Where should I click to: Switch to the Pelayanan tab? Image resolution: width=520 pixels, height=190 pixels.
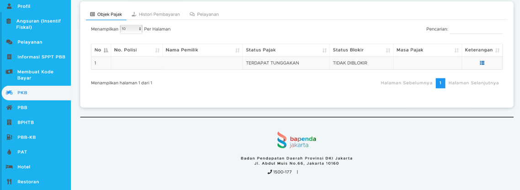coord(204,15)
